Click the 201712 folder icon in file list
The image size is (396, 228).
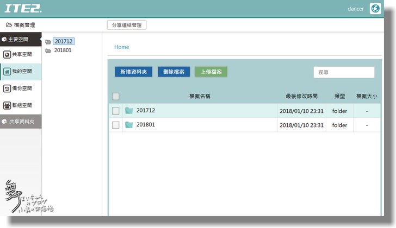click(x=129, y=111)
